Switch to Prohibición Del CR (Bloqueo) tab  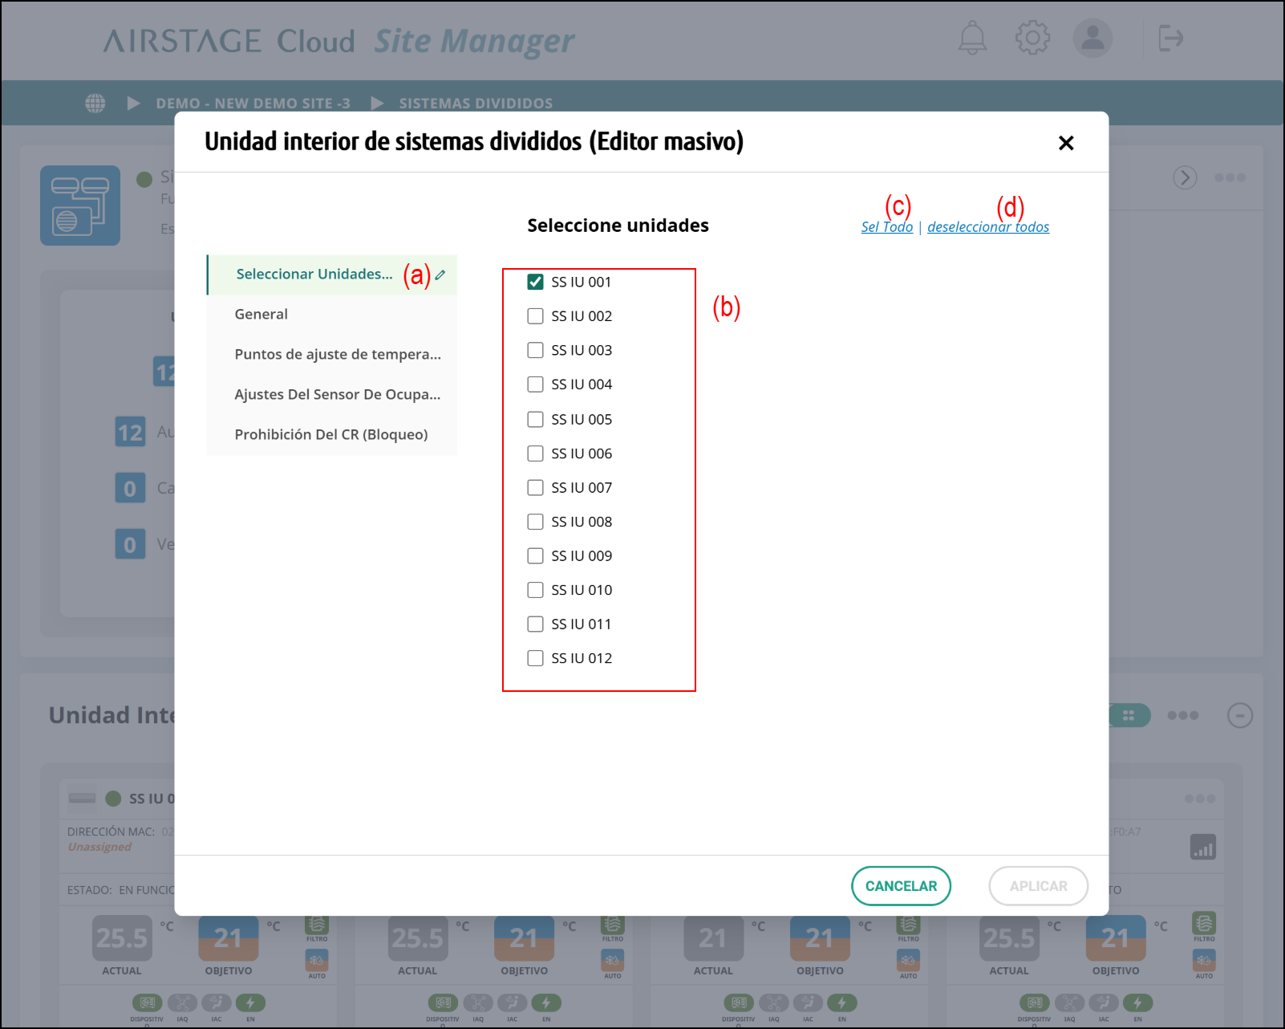point(330,435)
